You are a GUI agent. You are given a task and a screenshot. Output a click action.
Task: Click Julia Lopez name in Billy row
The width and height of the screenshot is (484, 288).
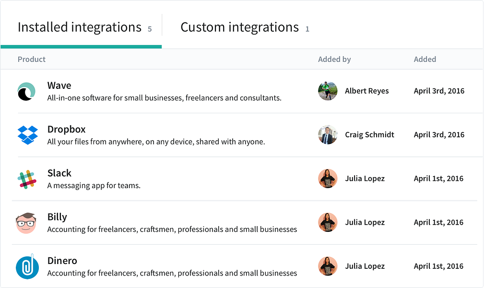coord(365,223)
